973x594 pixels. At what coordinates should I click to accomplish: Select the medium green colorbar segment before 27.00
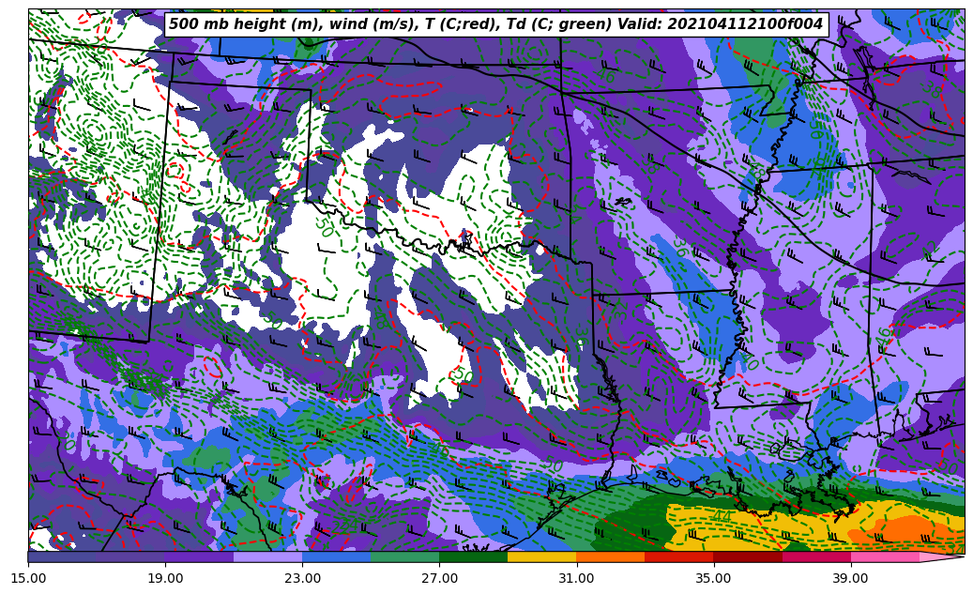405,556
